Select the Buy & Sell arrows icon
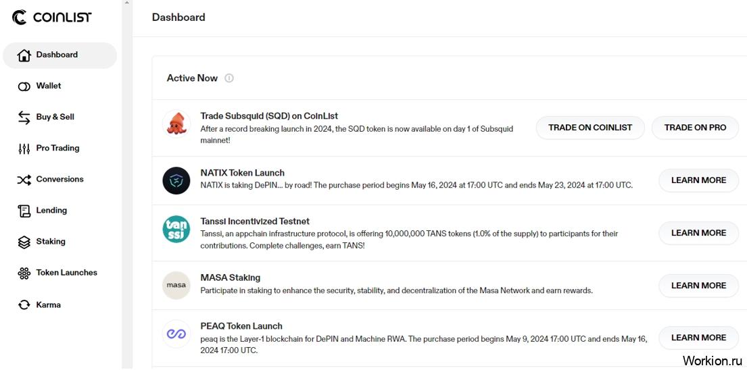747x370 pixels. [x=24, y=117]
